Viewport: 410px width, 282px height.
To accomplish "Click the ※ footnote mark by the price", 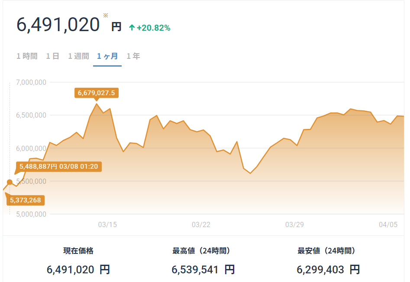I will click(x=106, y=16).
